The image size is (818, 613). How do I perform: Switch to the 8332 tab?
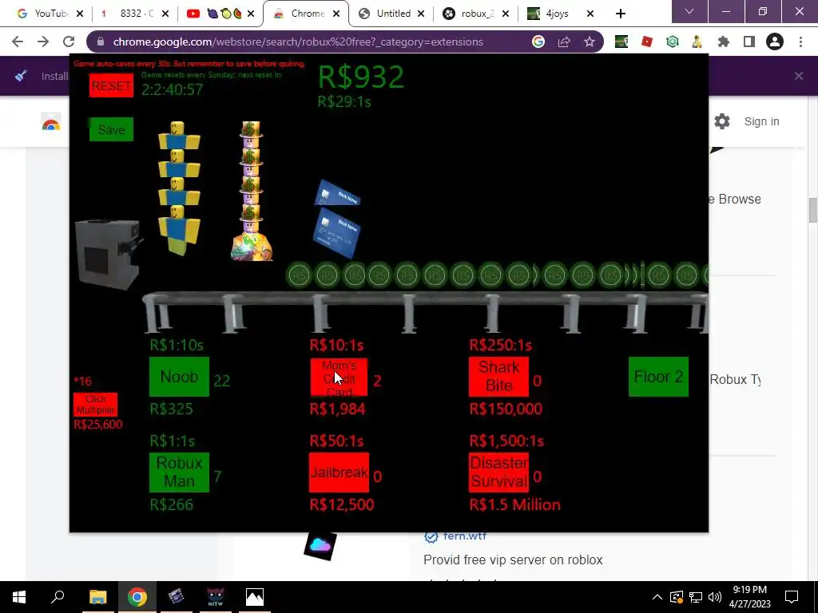[x=136, y=14]
